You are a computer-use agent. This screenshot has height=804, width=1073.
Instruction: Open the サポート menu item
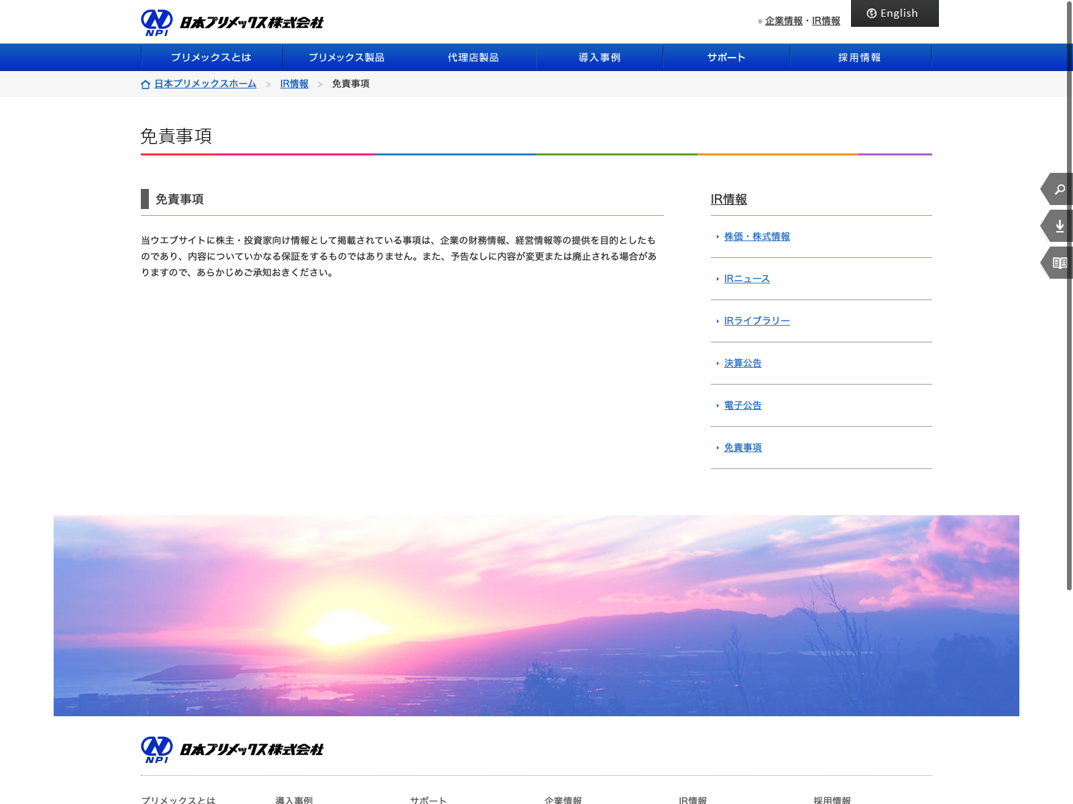[x=726, y=58]
